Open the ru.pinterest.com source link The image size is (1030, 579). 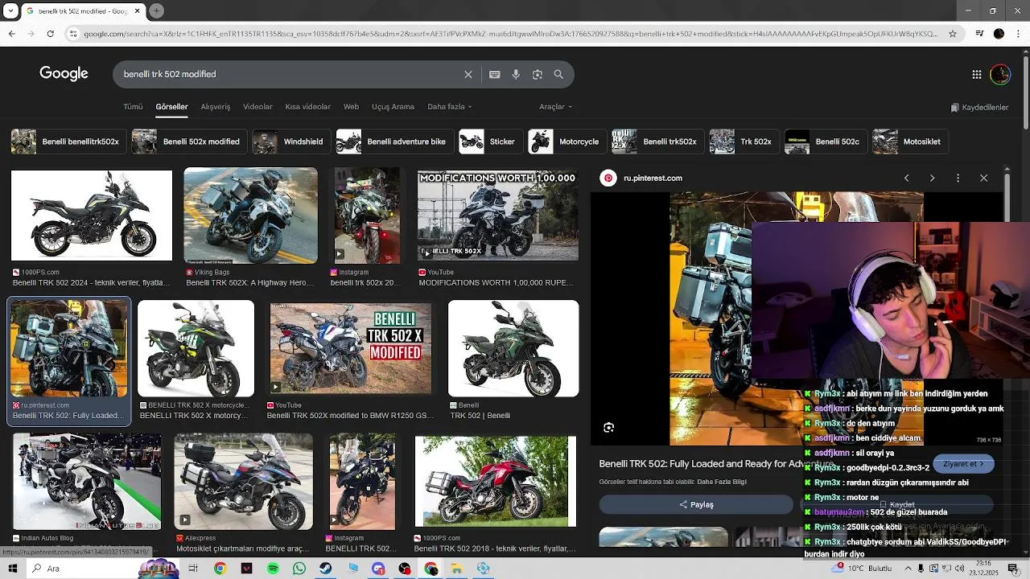[x=653, y=178]
